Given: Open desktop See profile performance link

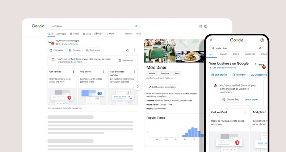Looking at the screenshot, I should (67, 44).
